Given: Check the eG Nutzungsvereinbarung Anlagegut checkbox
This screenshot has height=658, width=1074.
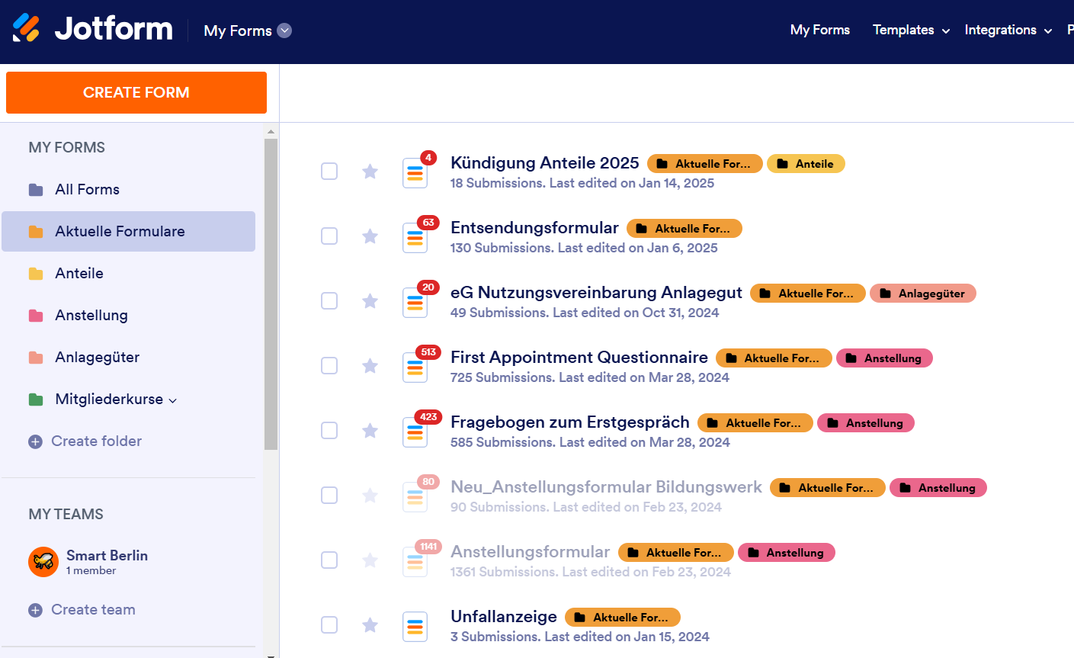Looking at the screenshot, I should tap(329, 300).
